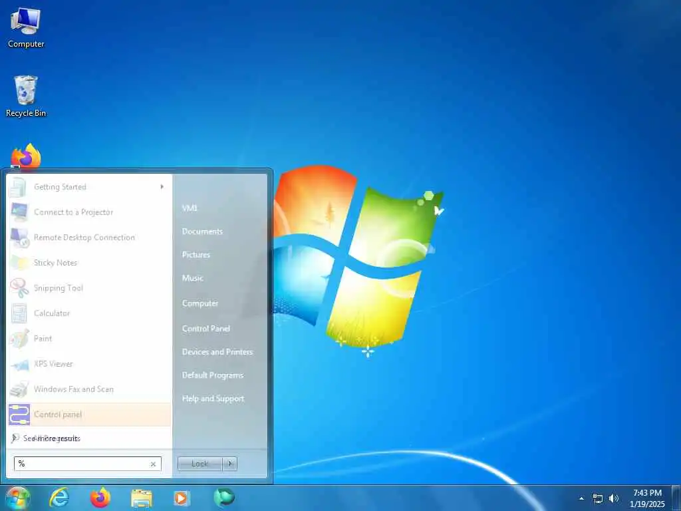681x511 pixels.
Task: Open Computer from Start menu right pane
Action: pos(200,303)
